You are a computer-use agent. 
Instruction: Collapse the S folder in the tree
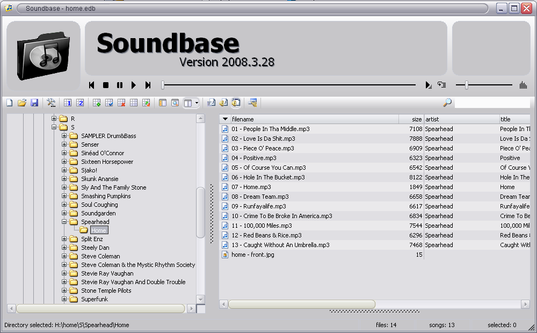click(x=54, y=127)
